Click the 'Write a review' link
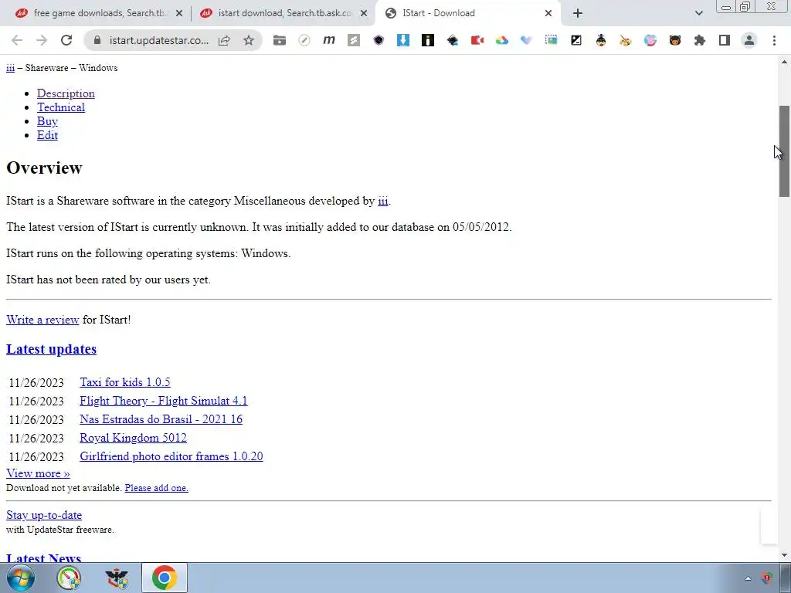 tap(42, 320)
